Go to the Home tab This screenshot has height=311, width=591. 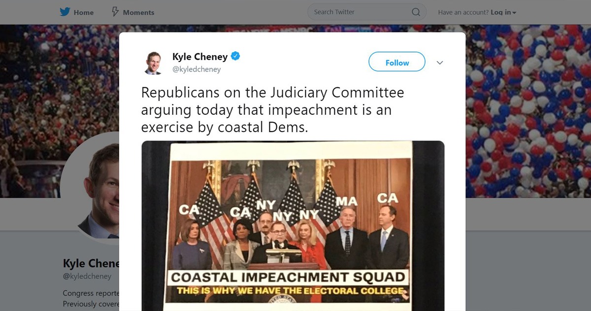point(78,12)
